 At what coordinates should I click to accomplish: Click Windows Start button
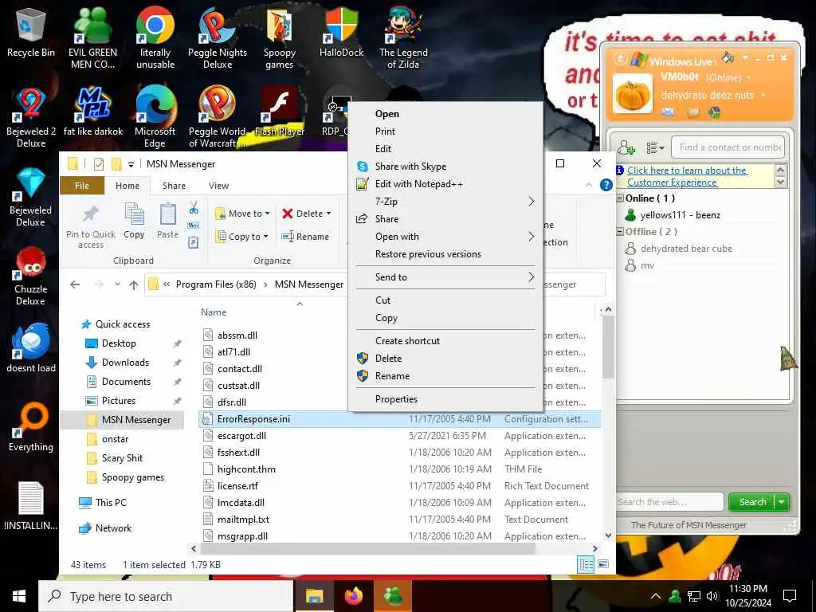pyautogui.click(x=19, y=596)
